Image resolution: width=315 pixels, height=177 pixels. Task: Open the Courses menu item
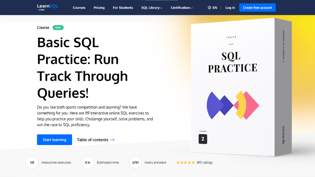pos(79,8)
